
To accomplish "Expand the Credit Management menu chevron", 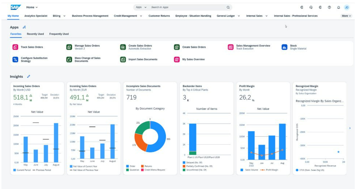I will click(x=141, y=16).
